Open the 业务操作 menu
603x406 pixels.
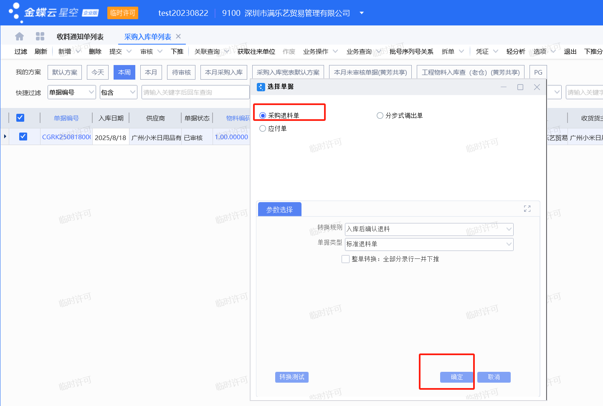[320, 52]
